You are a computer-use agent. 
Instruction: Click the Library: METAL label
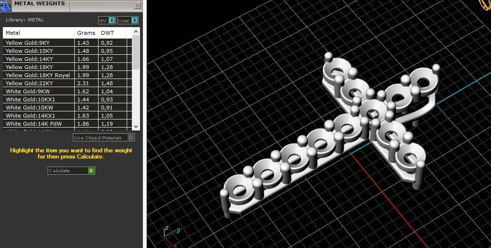pos(25,20)
